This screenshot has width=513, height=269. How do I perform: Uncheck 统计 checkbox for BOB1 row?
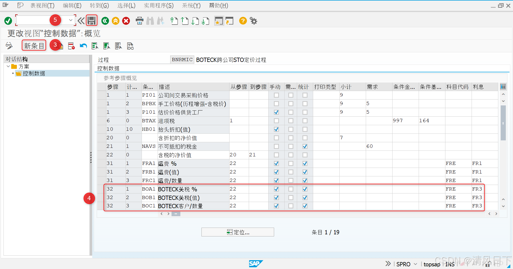click(305, 198)
